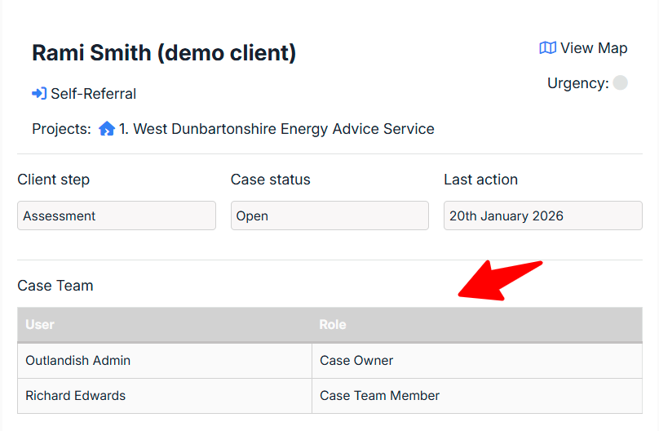Viewport: 659px width, 431px height.
Task: Select the Richard Edwards user cell
Action: [x=76, y=396]
